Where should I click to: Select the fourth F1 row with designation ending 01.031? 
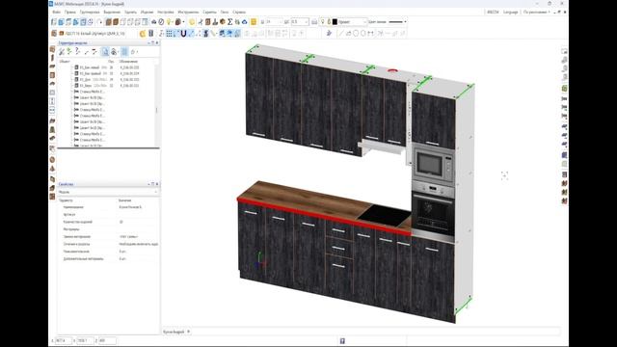point(106,86)
